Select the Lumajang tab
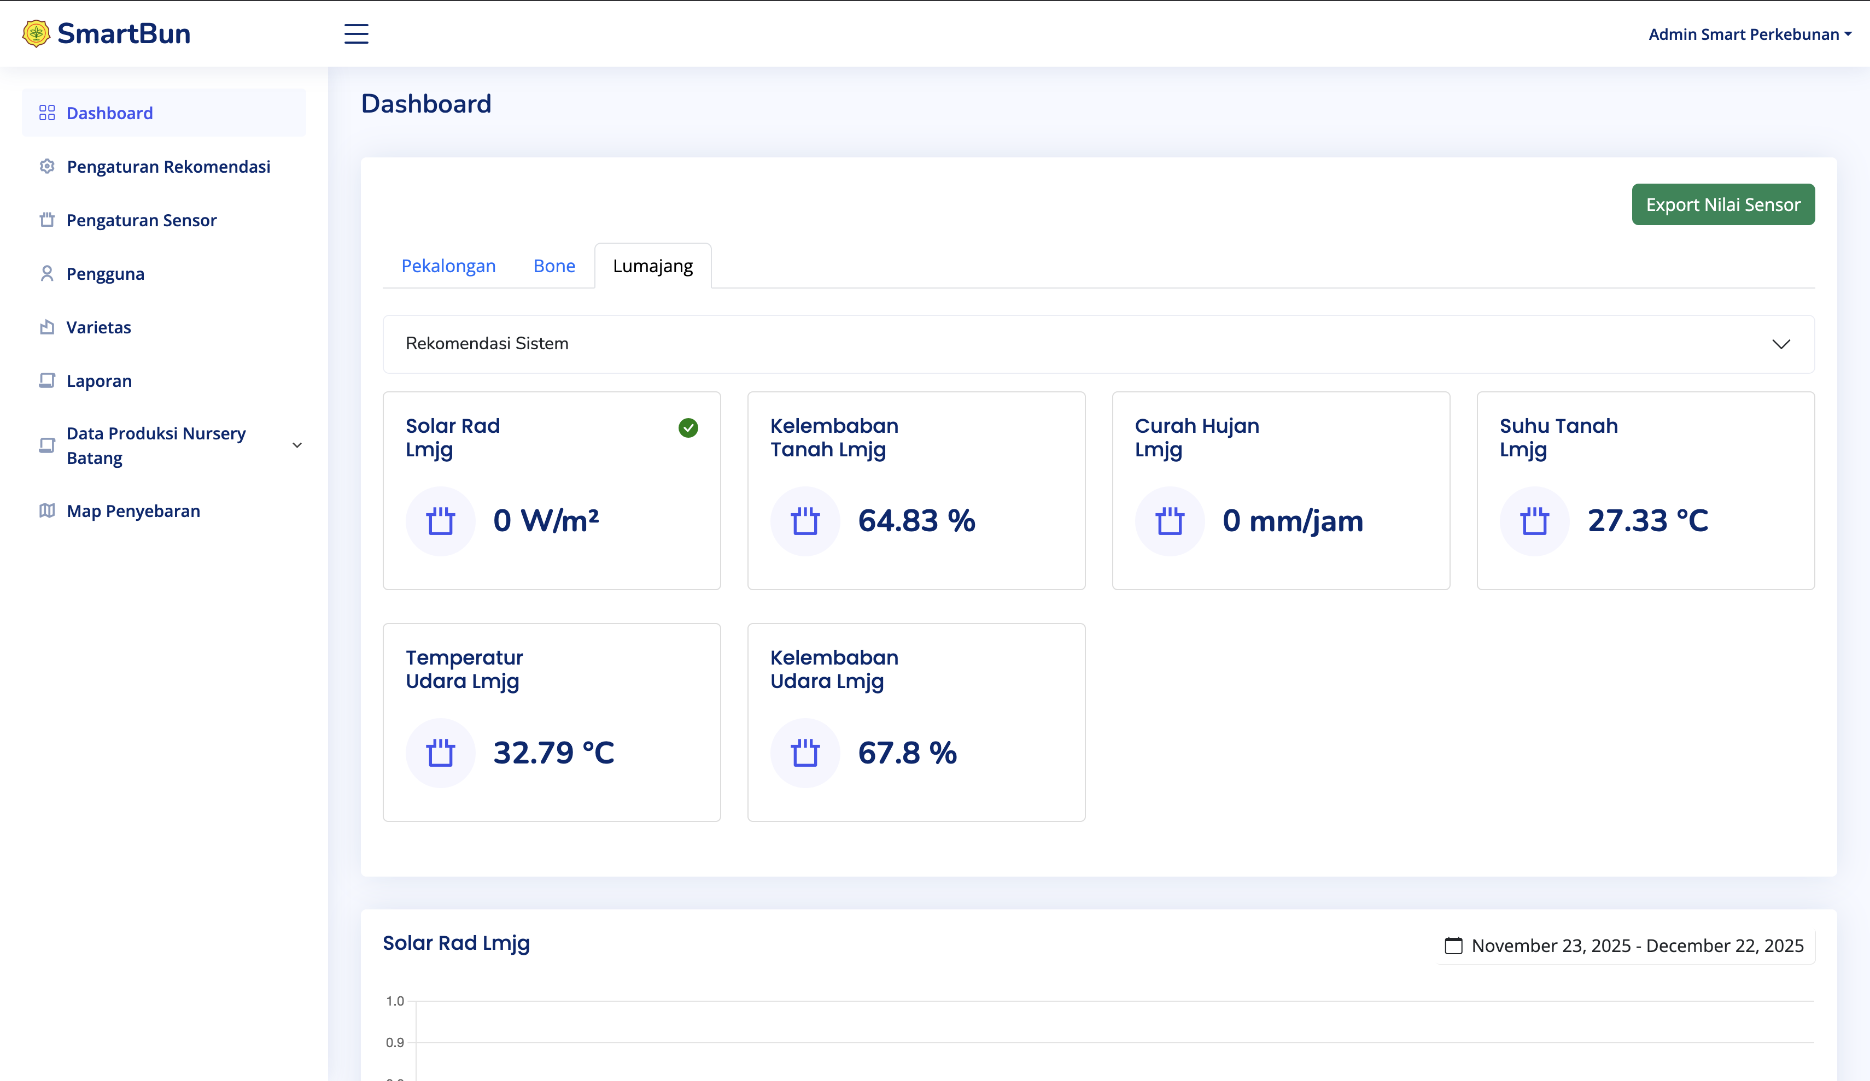The image size is (1870, 1081). [x=653, y=266]
